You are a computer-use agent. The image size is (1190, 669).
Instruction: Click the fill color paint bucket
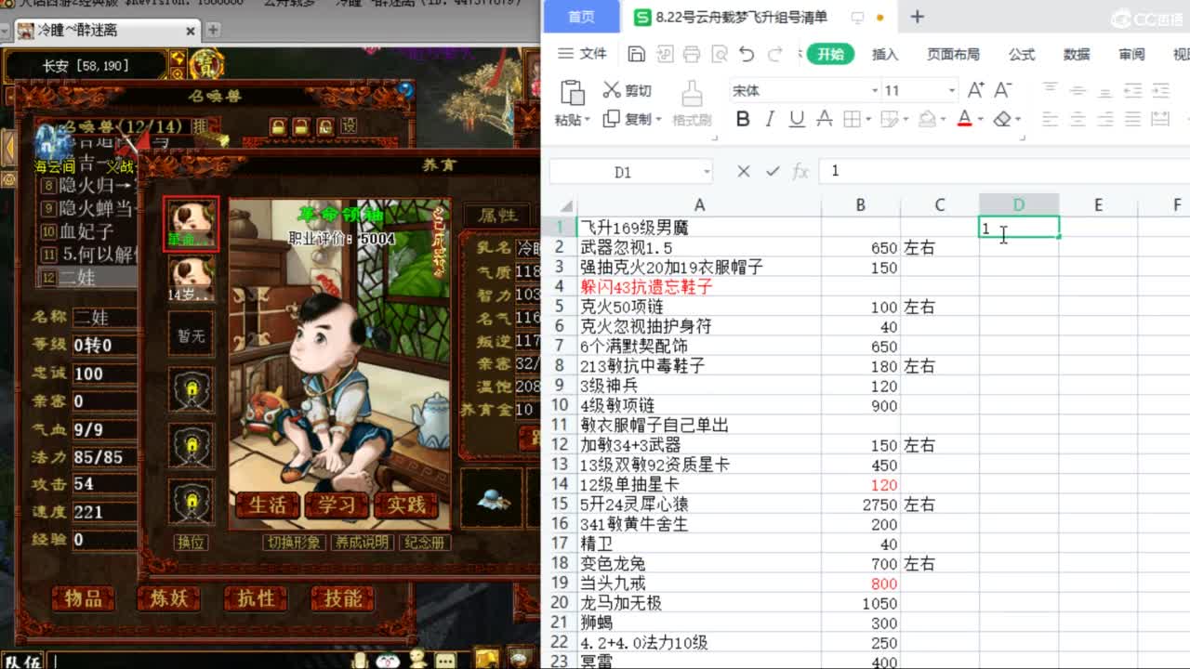927,119
